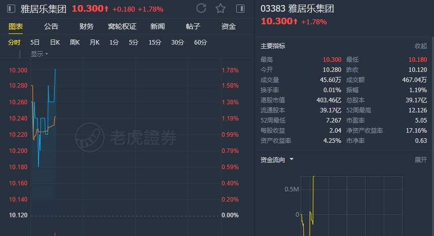Click 52周最高 value 12.126

pos(418,110)
